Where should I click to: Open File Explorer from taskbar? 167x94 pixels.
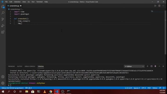click(27, 92)
